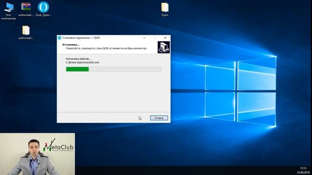This screenshot has height=175, width=312.
Task: Click the 'Отмена' cancel button
Action: tap(159, 118)
